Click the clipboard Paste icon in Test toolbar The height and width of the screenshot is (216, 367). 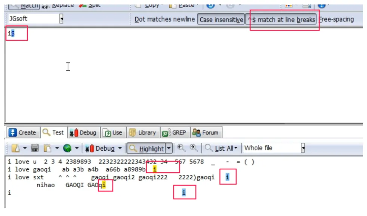point(47,148)
